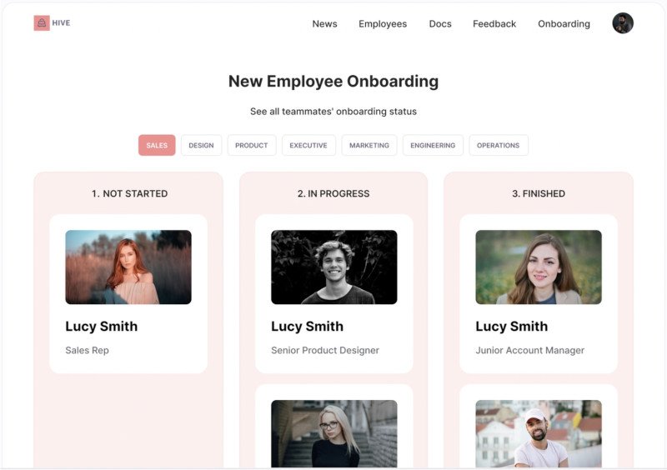
Task: Open the blonde woman with glasses photo
Action: point(334,433)
